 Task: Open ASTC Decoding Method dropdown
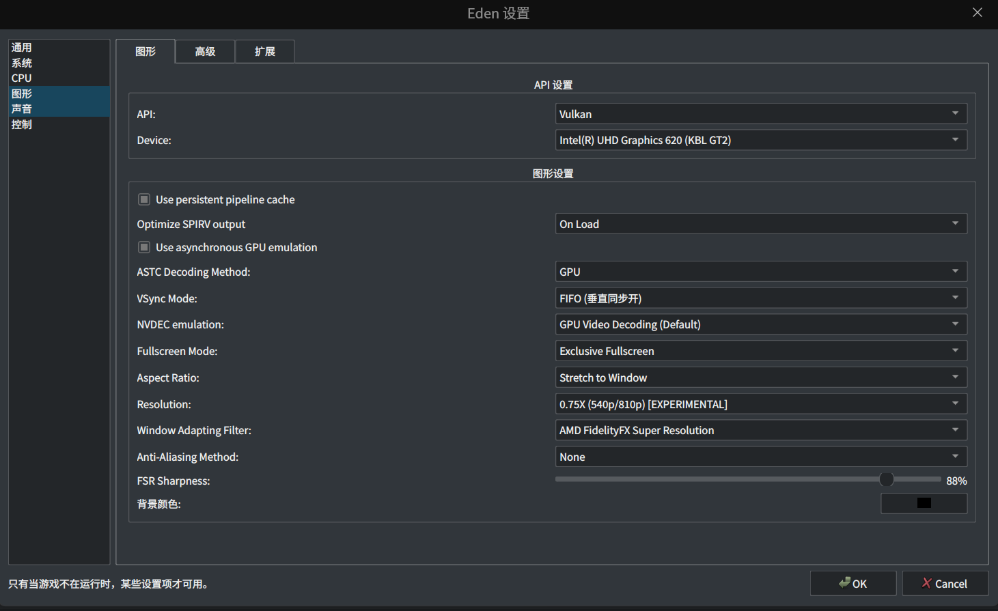761,272
